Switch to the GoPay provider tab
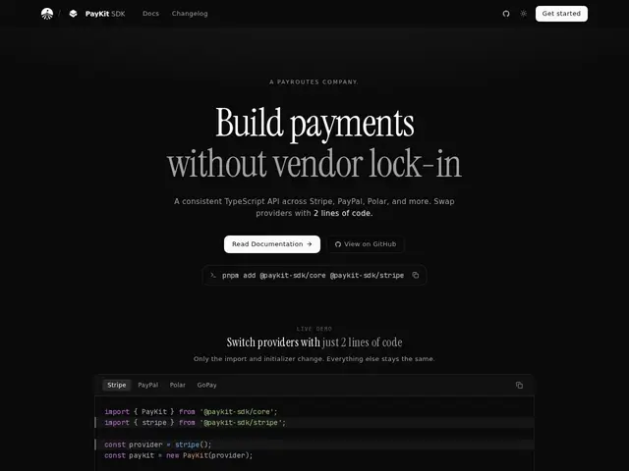The width and height of the screenshot is (629, 471). point(207,385)
